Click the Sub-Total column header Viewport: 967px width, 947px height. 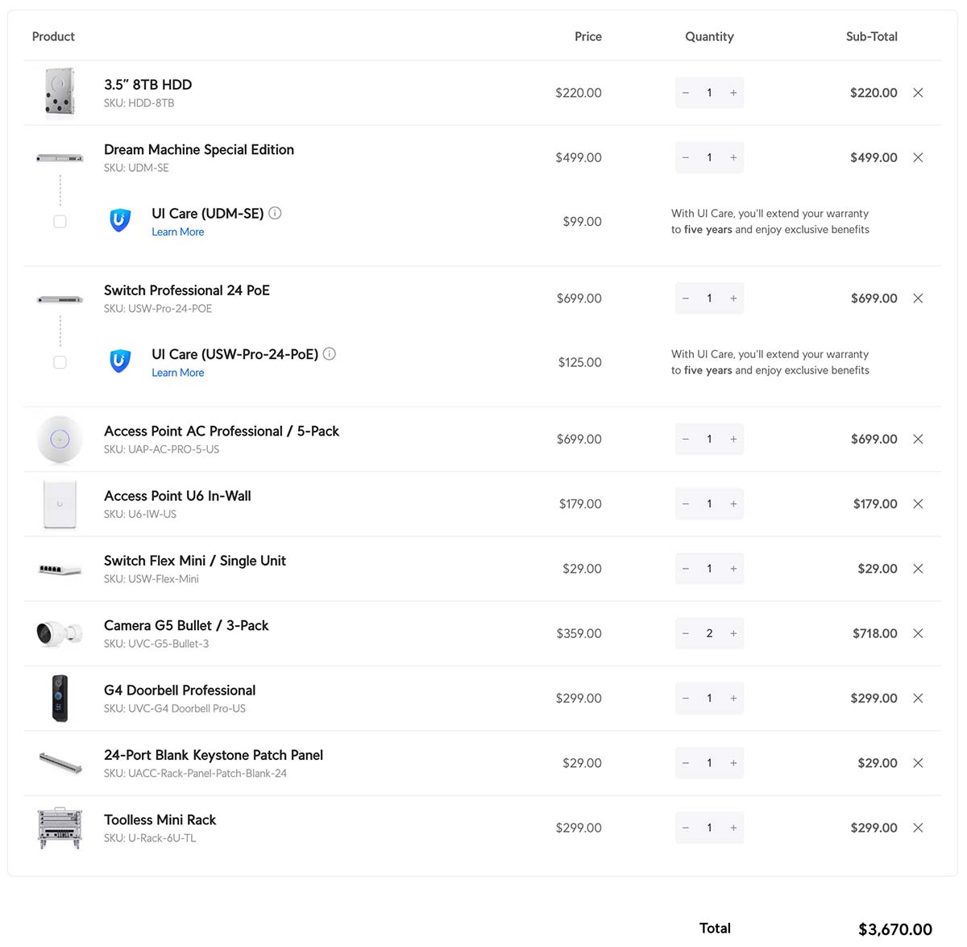(x=871, y=36)
